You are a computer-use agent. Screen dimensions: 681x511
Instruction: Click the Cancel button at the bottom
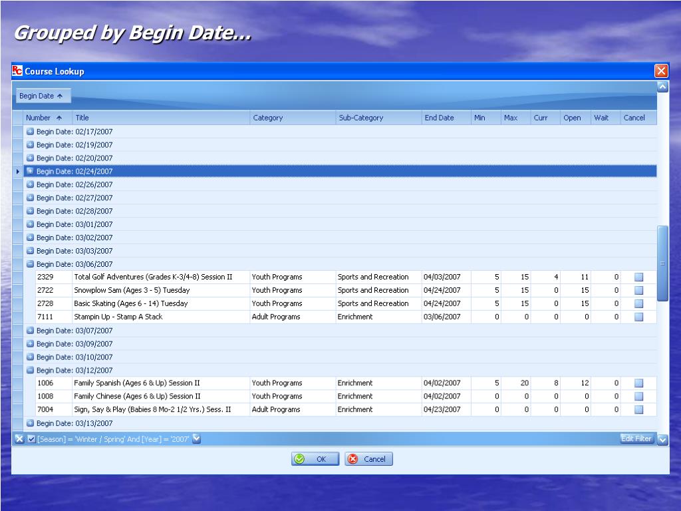point(368,459)
